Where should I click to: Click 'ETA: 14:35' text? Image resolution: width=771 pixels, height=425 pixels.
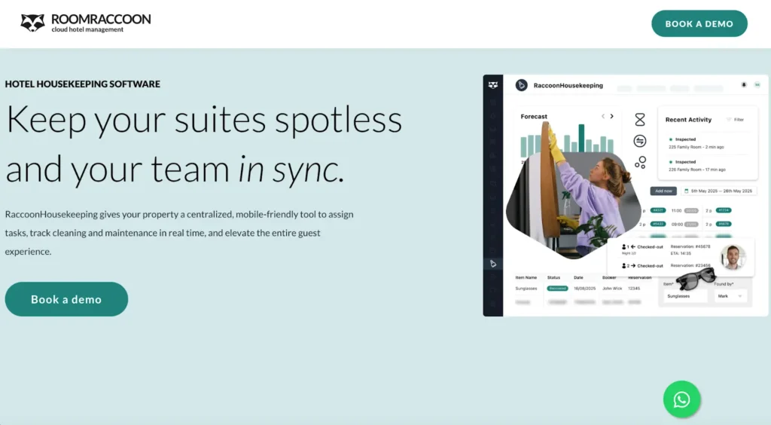(681, 253)
